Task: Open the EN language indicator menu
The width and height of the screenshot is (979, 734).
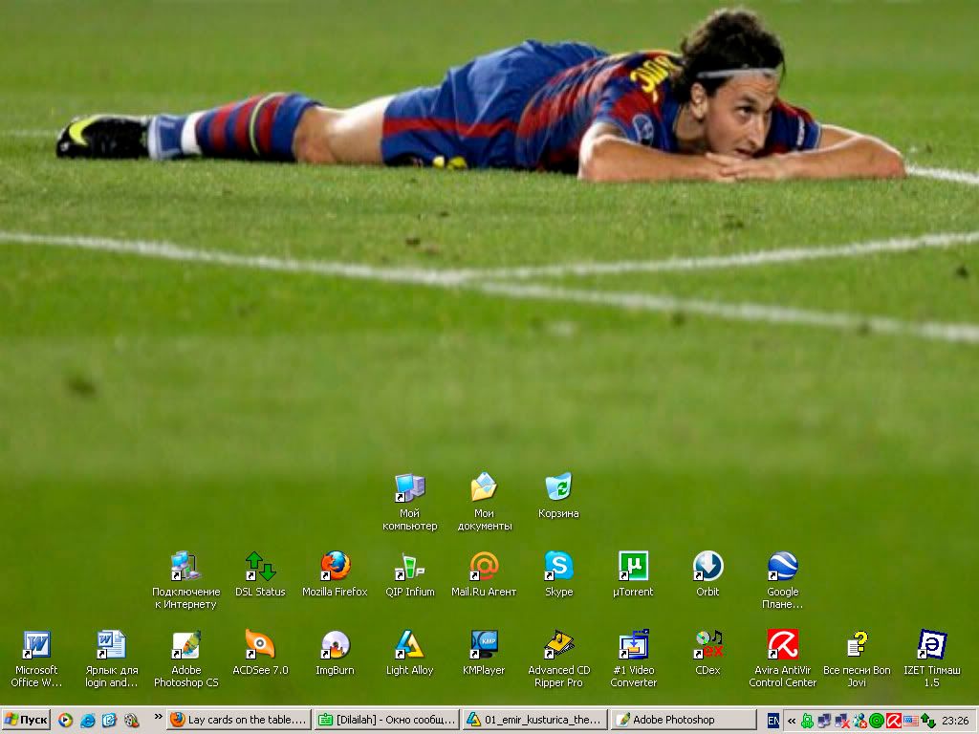Action: (773, 721)
